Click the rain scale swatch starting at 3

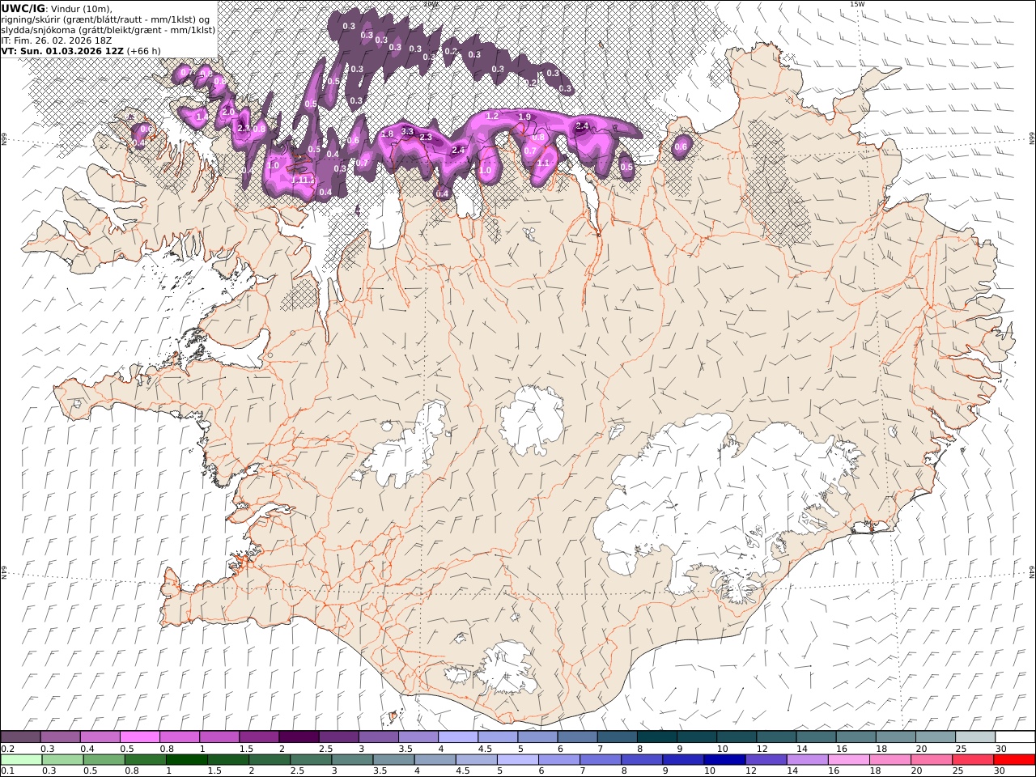tap(352, 760)
